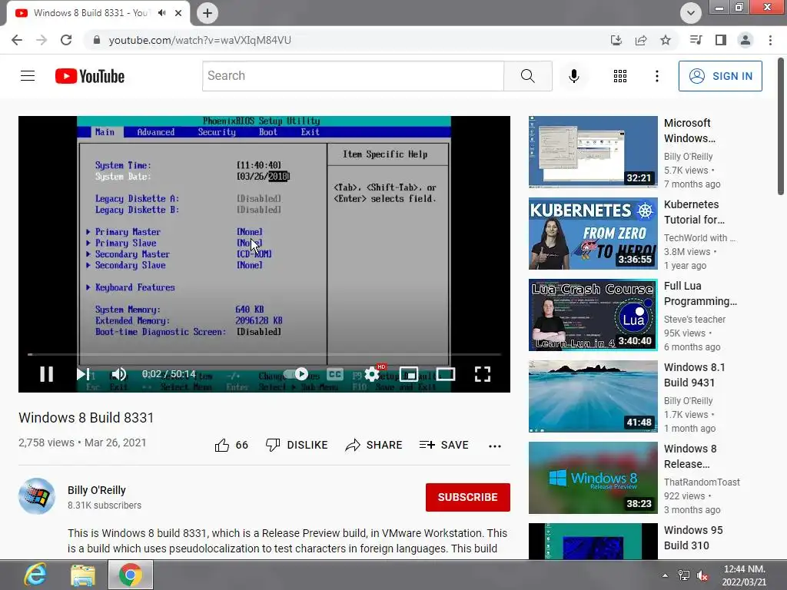
Task: Save video to a playlist
Action: (x=444, y=445)
